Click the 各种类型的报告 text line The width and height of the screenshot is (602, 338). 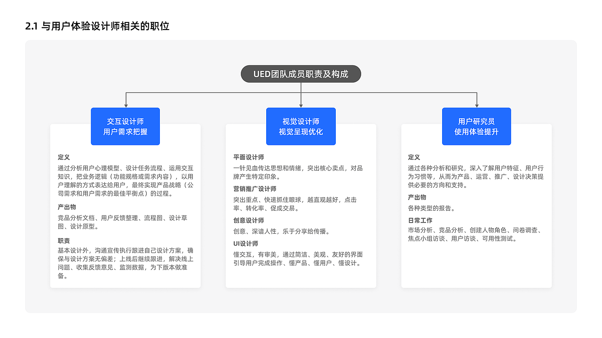(430, 208)
